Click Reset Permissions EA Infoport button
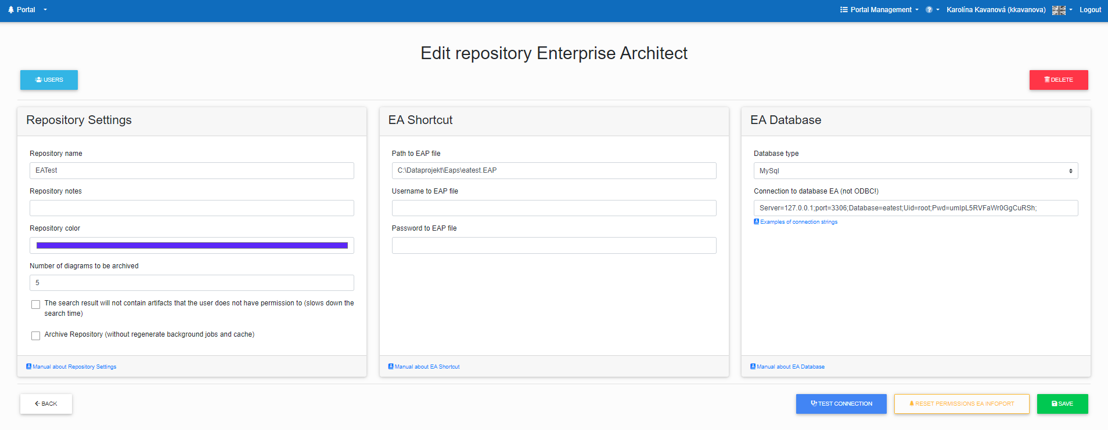 point(962,404)
